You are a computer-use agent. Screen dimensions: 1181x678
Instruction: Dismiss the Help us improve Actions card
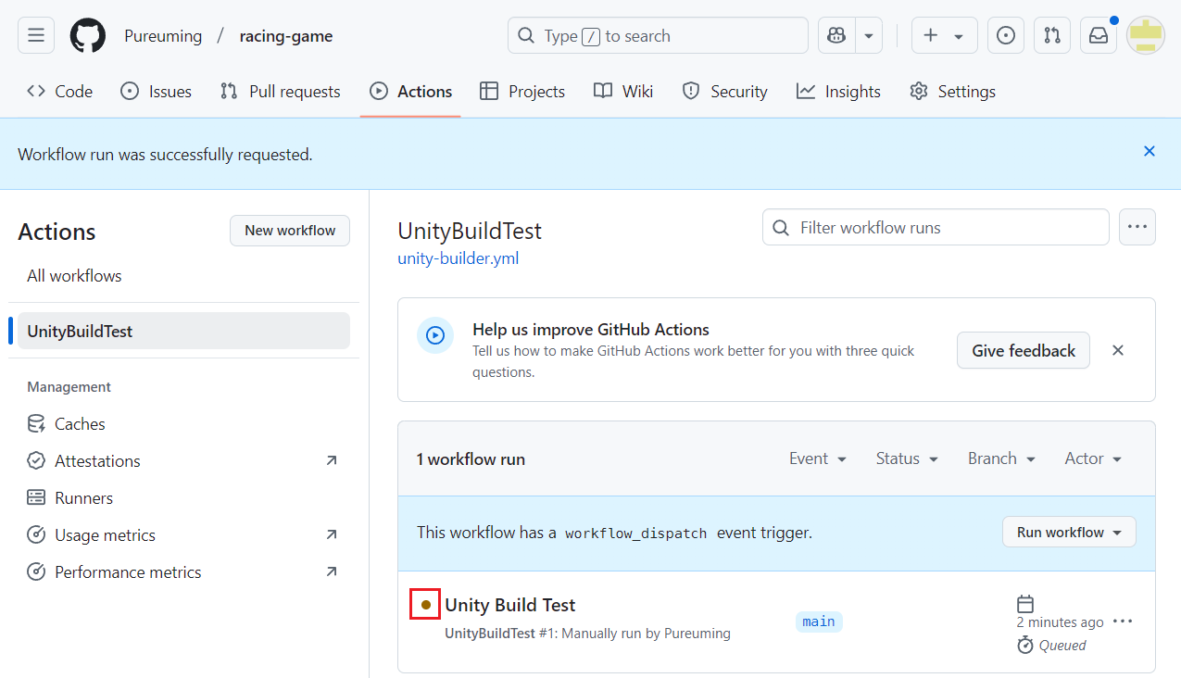point(1118,350)
